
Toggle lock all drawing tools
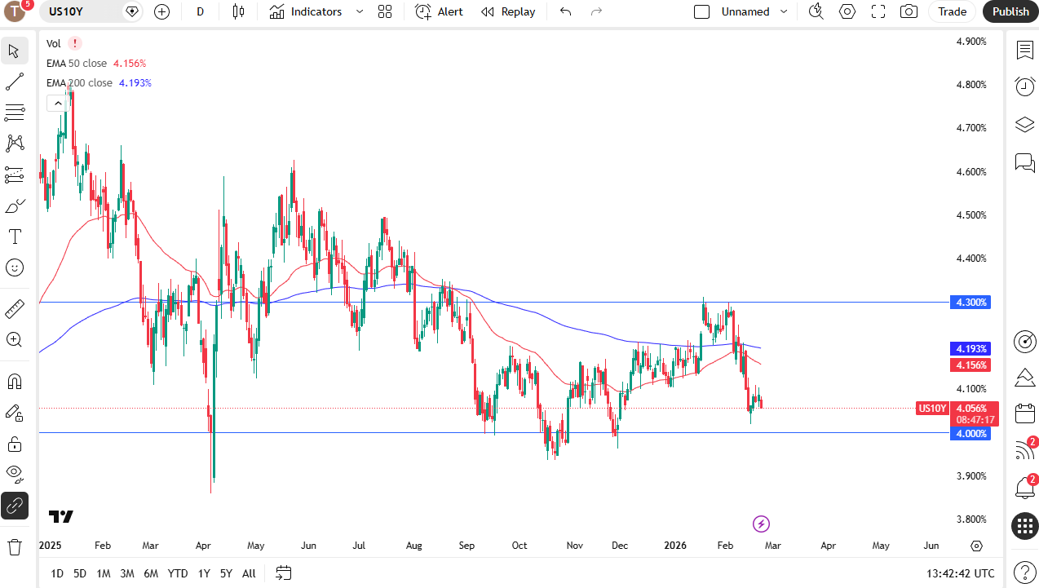(15, 444)
